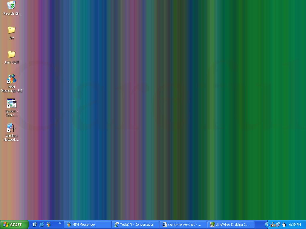Click the first Quick Launch icon
Viewport: 306px width, 229px height.
35,225
